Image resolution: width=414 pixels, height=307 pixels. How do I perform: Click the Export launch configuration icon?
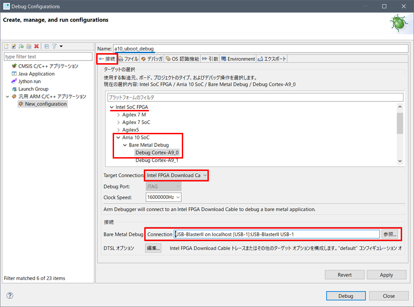(22, 46)
